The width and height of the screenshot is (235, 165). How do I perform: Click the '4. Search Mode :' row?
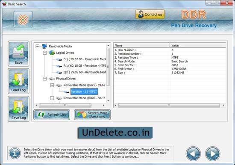pos(170,62)
